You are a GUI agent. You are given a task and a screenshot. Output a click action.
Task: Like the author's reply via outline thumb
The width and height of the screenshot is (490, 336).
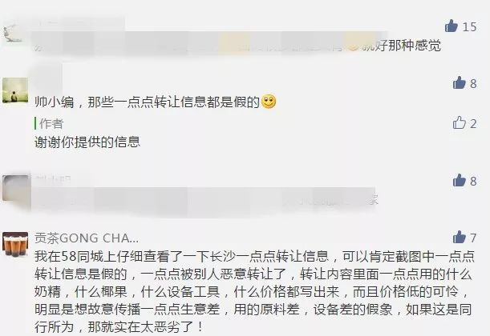coord(460,123)
